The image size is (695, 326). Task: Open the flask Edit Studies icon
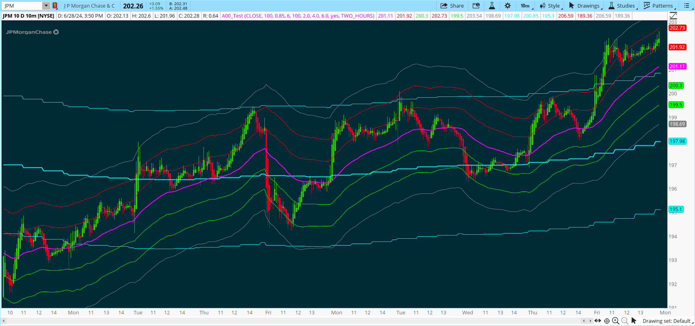pos(492,6)
